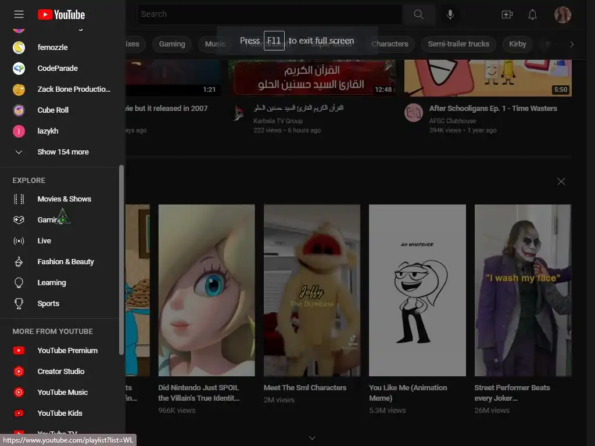Start voice search with microphone icon
This screenshot has width=595, height=446.
point(450,15)
